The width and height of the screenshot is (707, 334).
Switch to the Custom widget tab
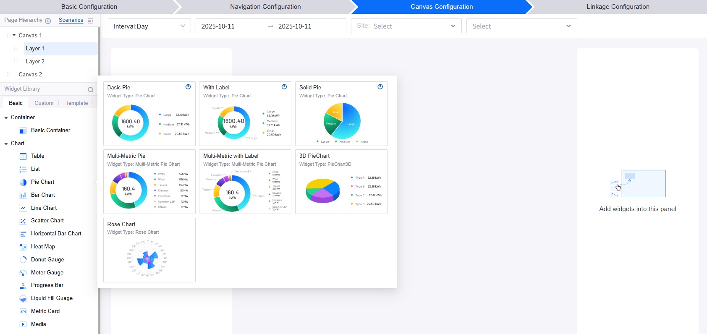tap(44, 103)
